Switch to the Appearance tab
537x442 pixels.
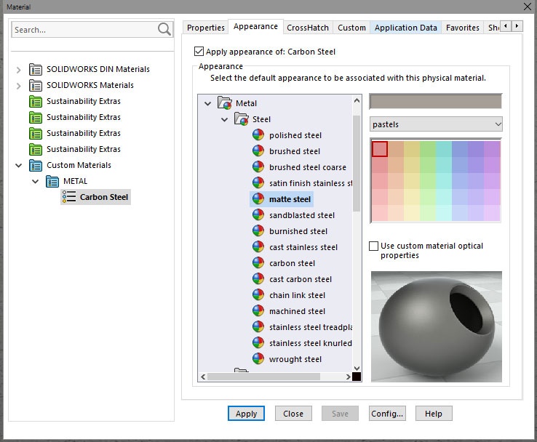[255, 26]
